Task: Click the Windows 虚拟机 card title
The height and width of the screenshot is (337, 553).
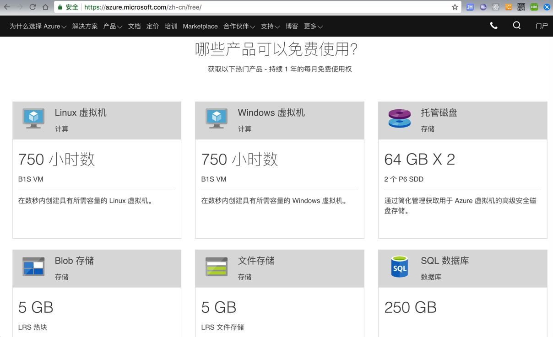Action: click(271, 113)
